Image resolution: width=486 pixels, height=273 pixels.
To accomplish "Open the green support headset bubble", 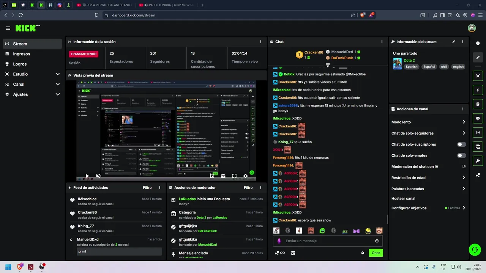I will 475,249.
